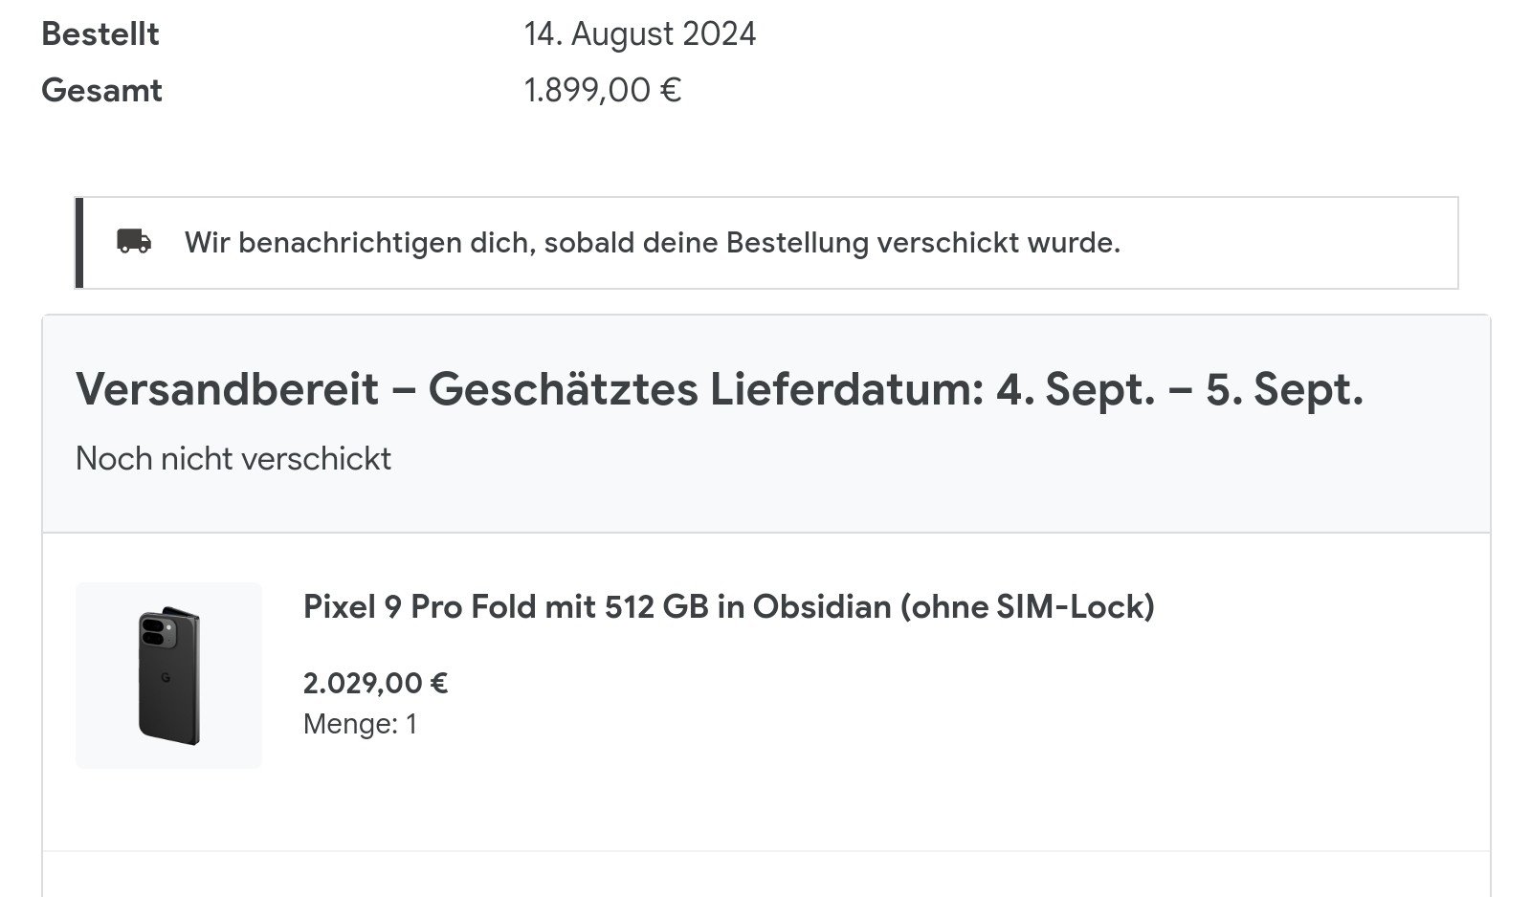
Task: Select the order date 14. August 2024
Action: click(640, 34)
